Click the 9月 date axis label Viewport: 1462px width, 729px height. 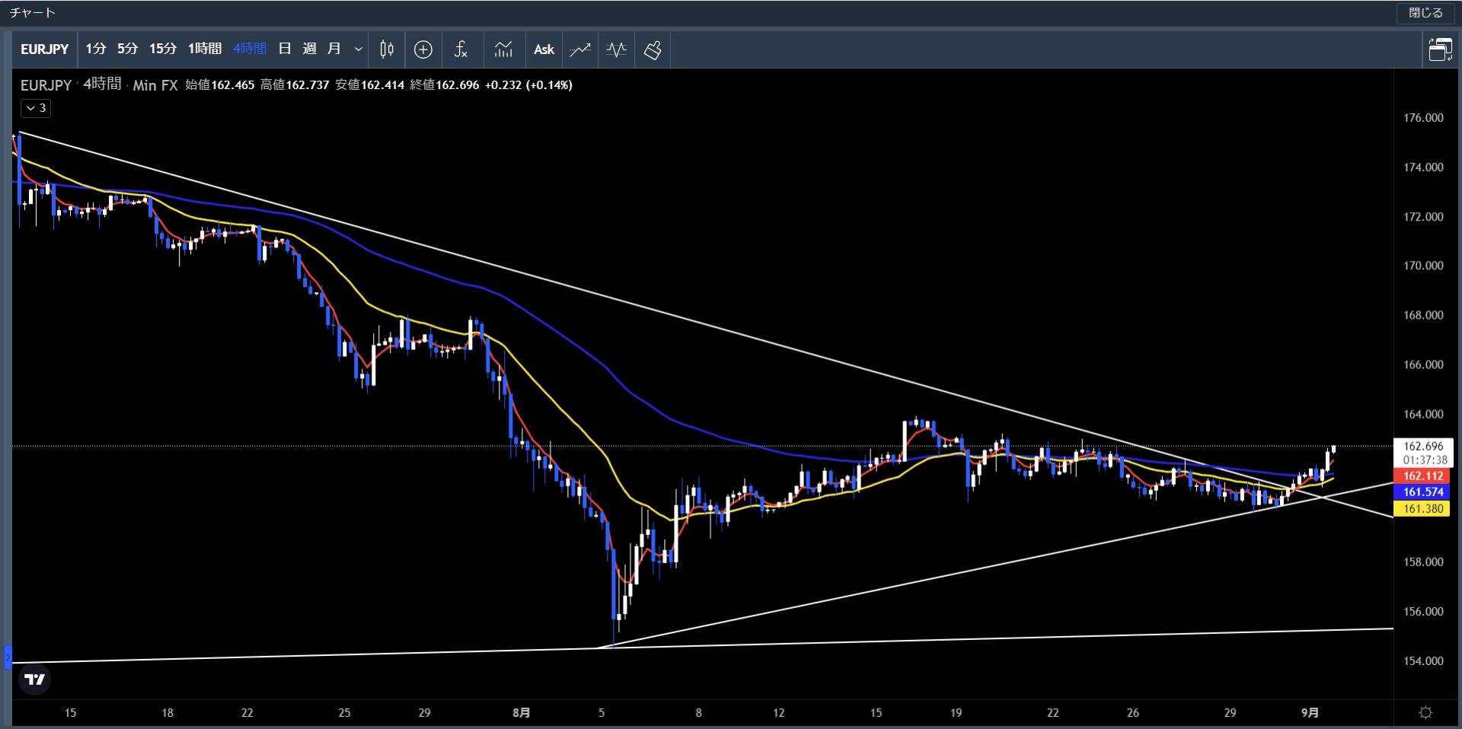[1310, 712]
